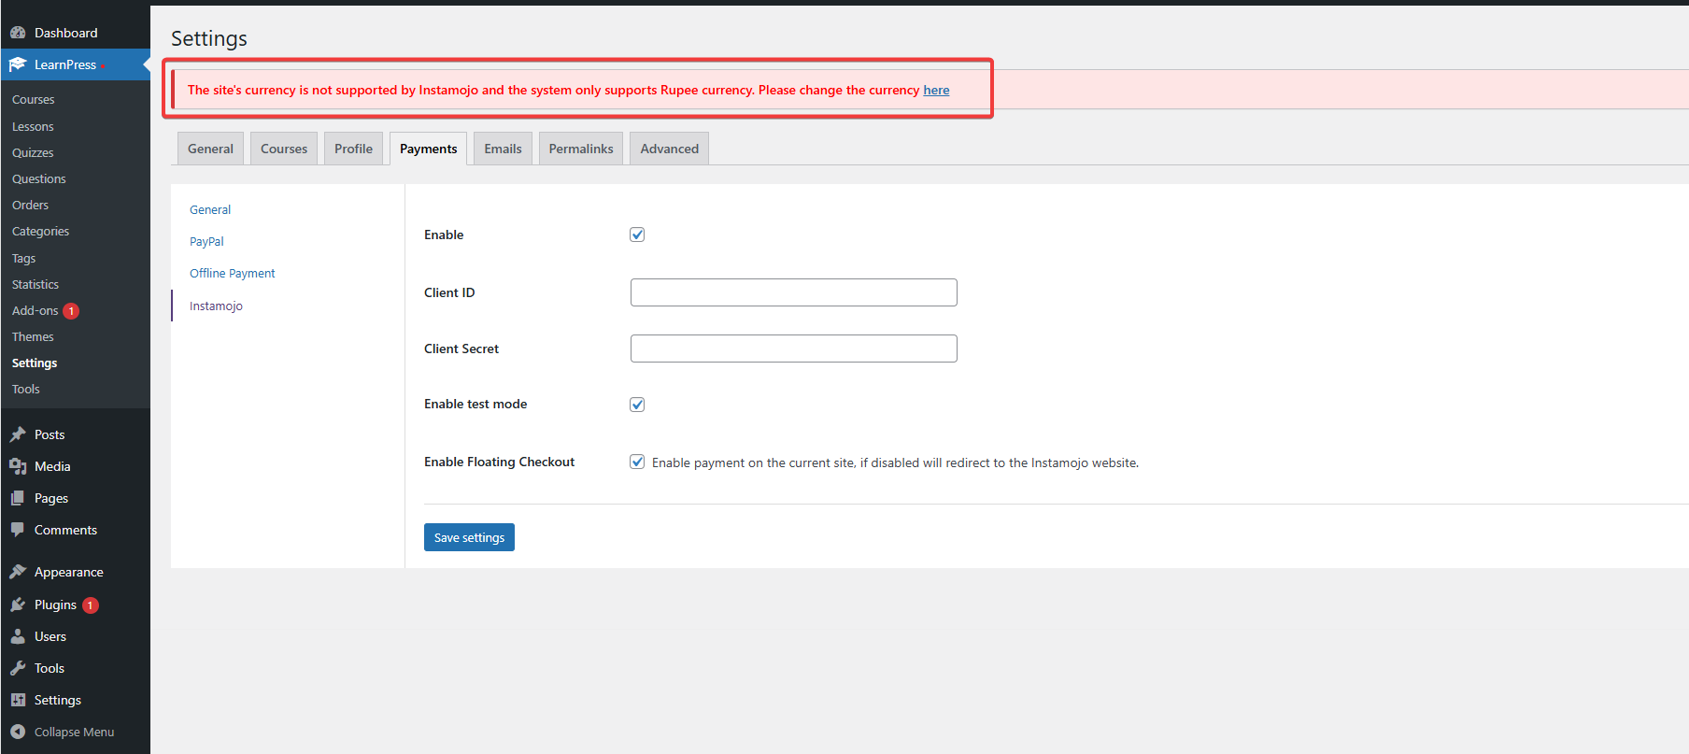Click the 'Enable Floating Checkout' label text
Image resolution: width=1689 pixels, height=754 pixels.
pos(499,462)
